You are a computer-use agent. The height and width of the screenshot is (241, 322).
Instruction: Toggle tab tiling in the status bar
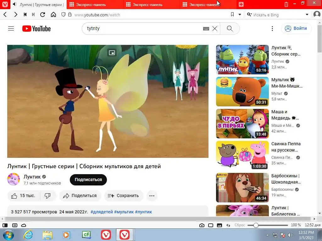point(15,225)
